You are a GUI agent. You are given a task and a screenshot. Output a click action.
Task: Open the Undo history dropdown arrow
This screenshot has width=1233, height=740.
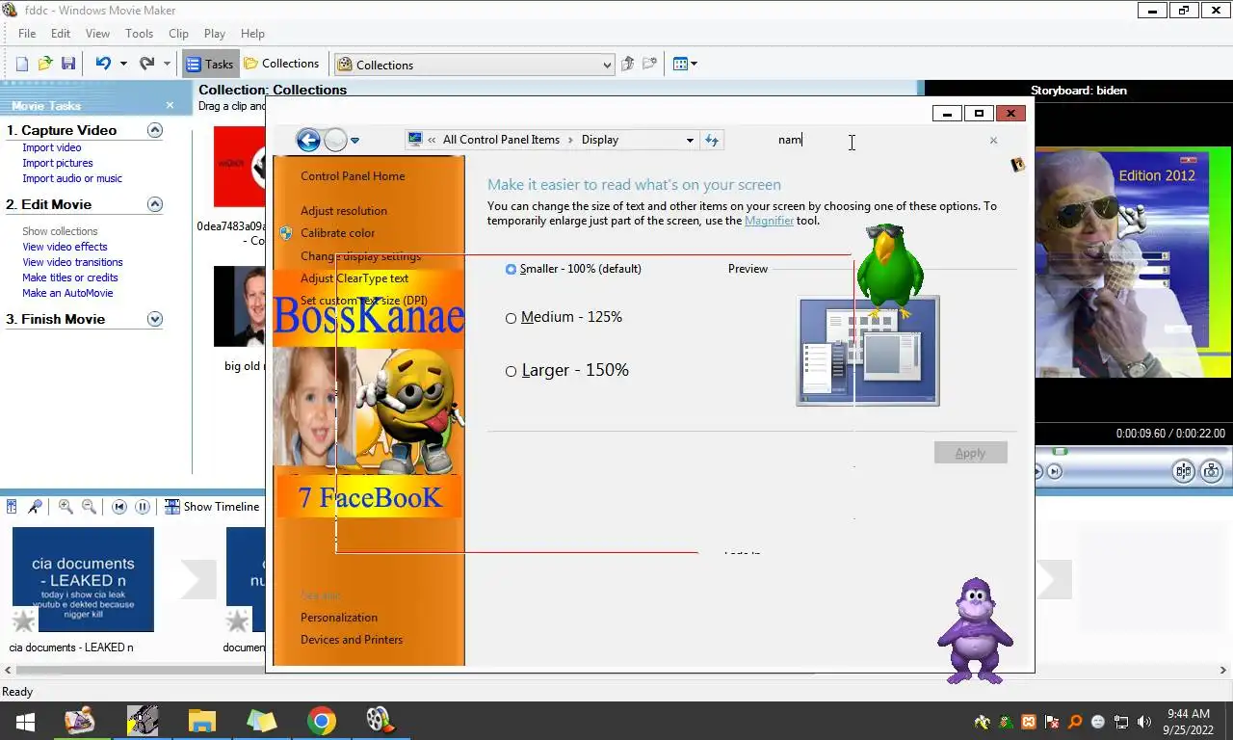123,64
